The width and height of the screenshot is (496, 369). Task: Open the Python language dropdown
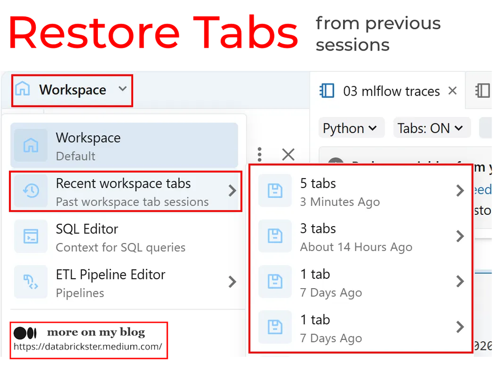pyautogui.click(x=351, y=128)
